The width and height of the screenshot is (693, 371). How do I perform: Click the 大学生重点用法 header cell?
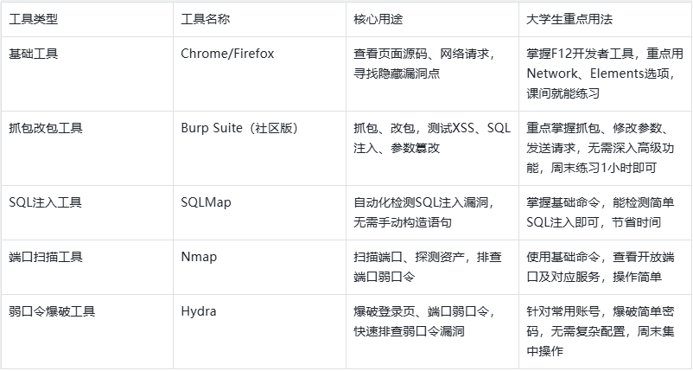pyautogui.click(x=605, y=19)
